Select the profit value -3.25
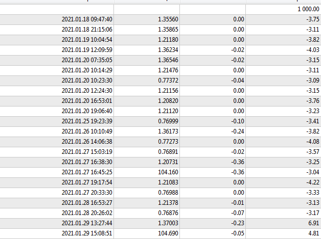The image size is (321, 239). tap(313, 162)
